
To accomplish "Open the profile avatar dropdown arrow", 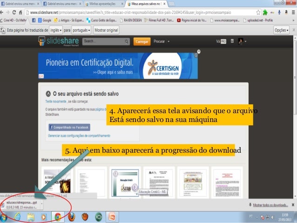I will click(x=245, y=41).
